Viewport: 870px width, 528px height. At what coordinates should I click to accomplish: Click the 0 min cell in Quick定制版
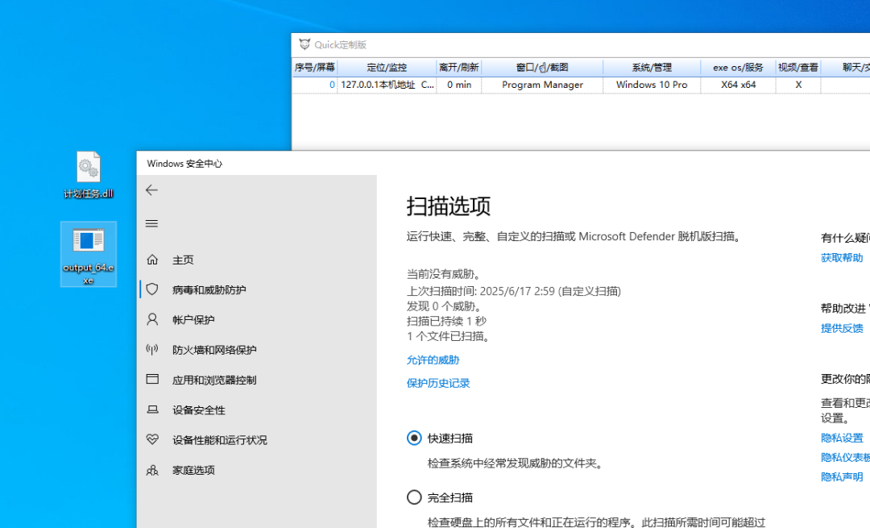click(x=459, y=85)
